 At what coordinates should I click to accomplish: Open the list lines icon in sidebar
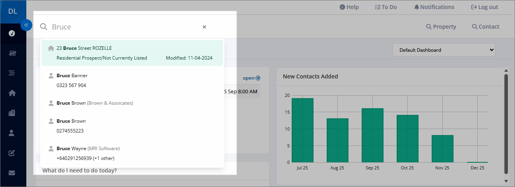(12, 73)
